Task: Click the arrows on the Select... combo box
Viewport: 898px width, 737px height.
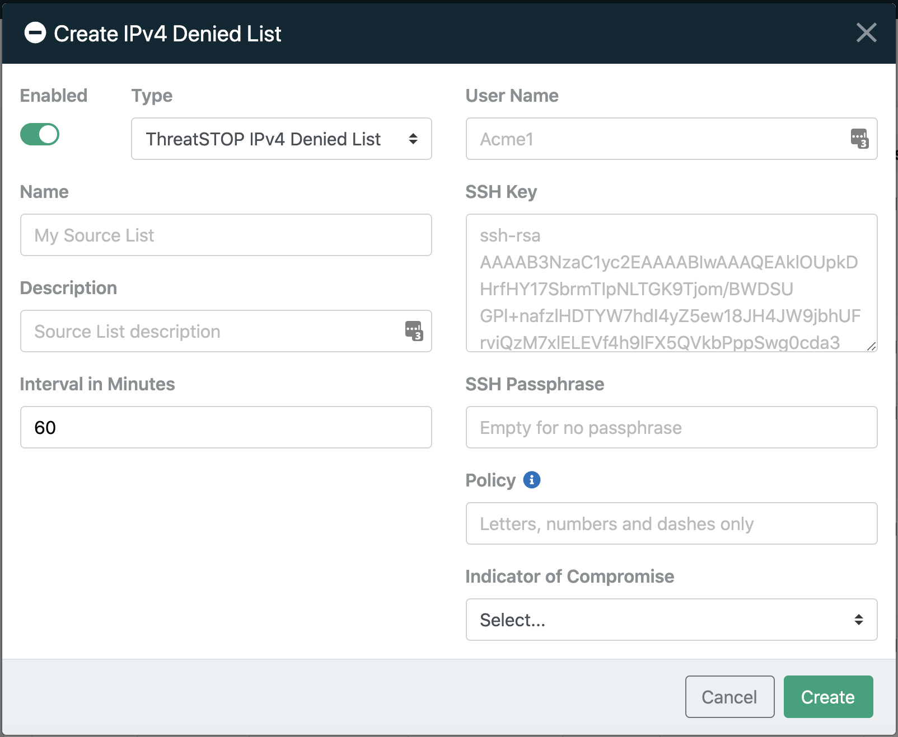Action: coord(859,620)
